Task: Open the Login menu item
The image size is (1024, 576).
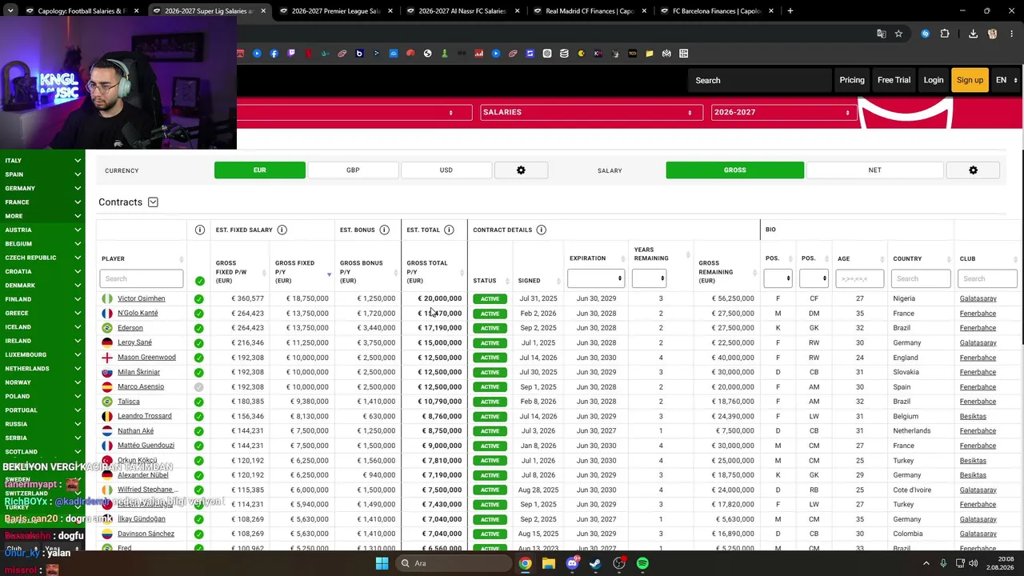Action: [934, 80]
